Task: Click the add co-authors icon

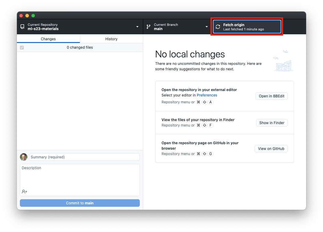Action: [24, 191]
